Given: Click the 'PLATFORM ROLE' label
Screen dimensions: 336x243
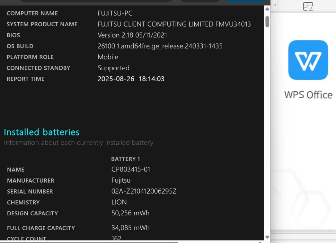Looking at the screenshot, I should point(30,57).
